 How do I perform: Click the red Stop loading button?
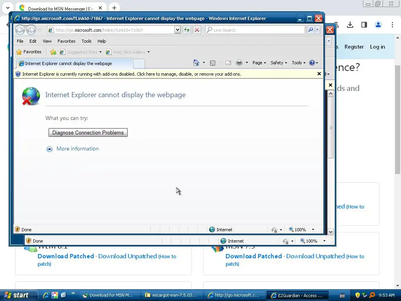[x=197, y=30]
